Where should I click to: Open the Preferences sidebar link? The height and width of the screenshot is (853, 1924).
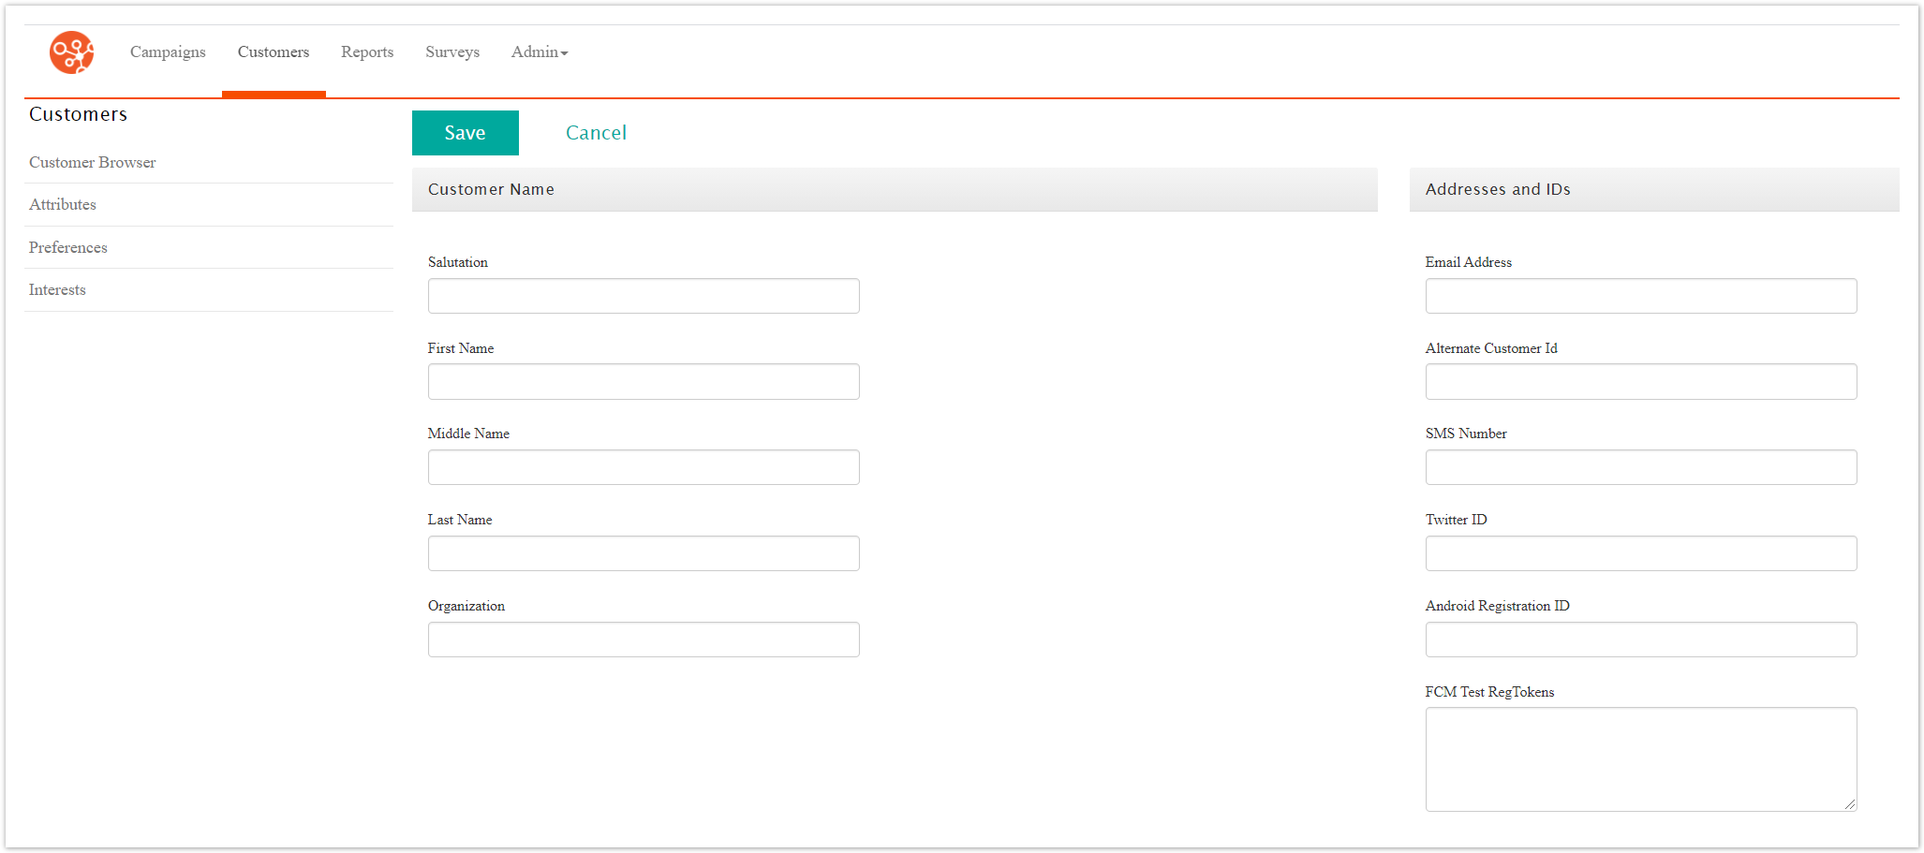click(x=68, y=247)
